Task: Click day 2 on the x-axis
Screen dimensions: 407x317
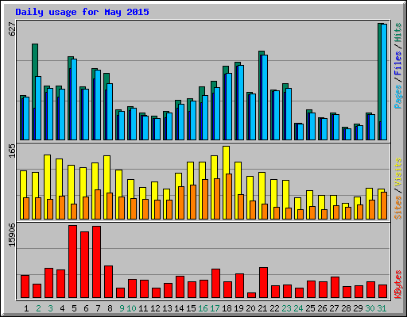Action: pos(38,308)
